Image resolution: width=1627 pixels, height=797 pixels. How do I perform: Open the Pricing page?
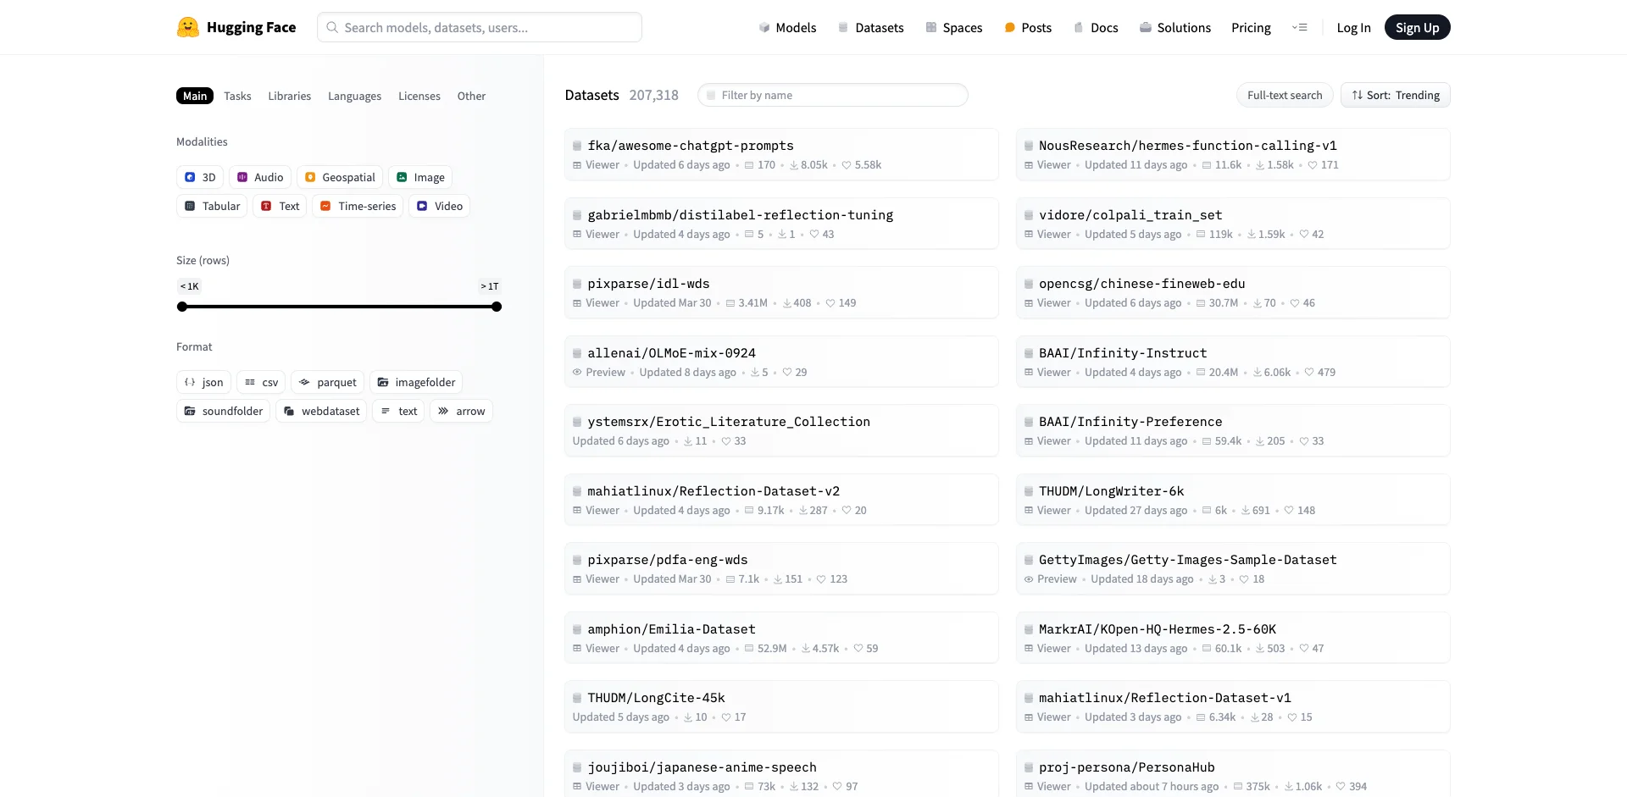(x=1251, y=27)
